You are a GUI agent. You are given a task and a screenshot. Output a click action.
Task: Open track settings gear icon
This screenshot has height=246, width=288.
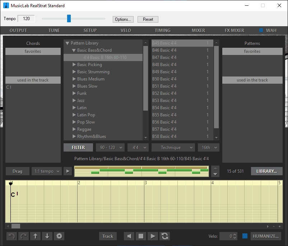[59, 236]
